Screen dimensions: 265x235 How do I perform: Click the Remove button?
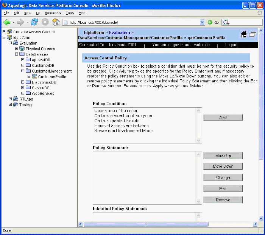[x=223, y=200]
